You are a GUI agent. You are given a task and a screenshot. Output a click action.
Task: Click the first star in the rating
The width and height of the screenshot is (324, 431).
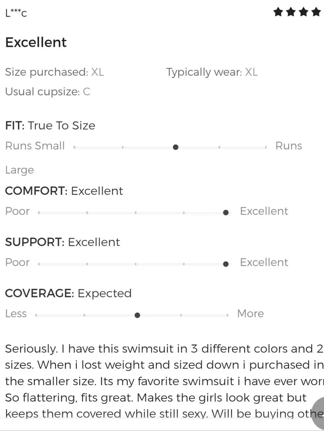278,12
